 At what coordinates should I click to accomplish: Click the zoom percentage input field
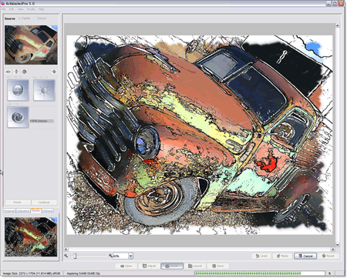pyautogui.click(x=120, y=256)
